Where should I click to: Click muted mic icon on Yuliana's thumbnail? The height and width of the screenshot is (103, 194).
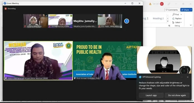25,26
